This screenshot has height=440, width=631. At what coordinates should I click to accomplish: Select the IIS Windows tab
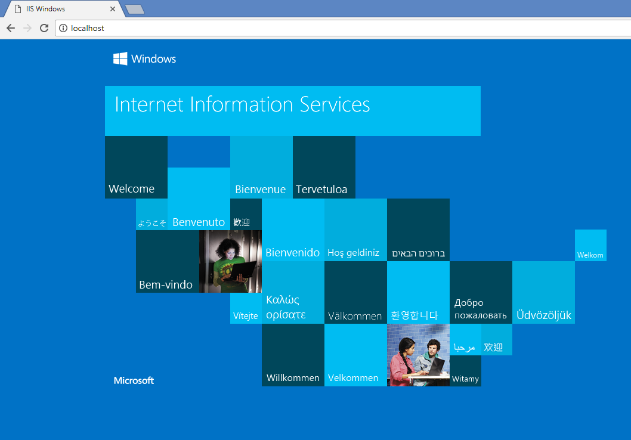point(64,9)
